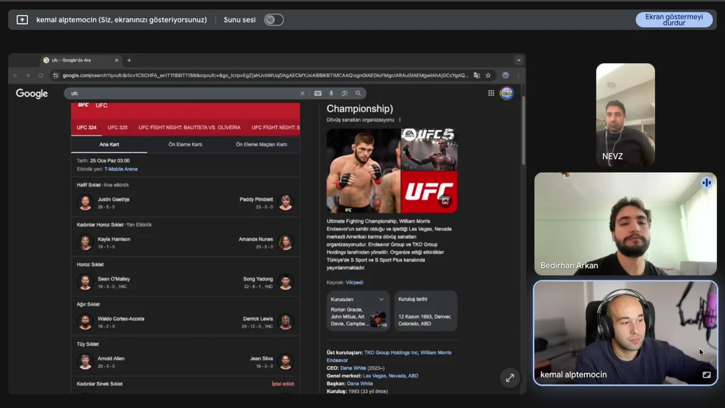Image resolution: width=725 pixels, height=408 pixels.
Task: Click the Google logo
Action: pyautogui.click(x=32, y=93)
